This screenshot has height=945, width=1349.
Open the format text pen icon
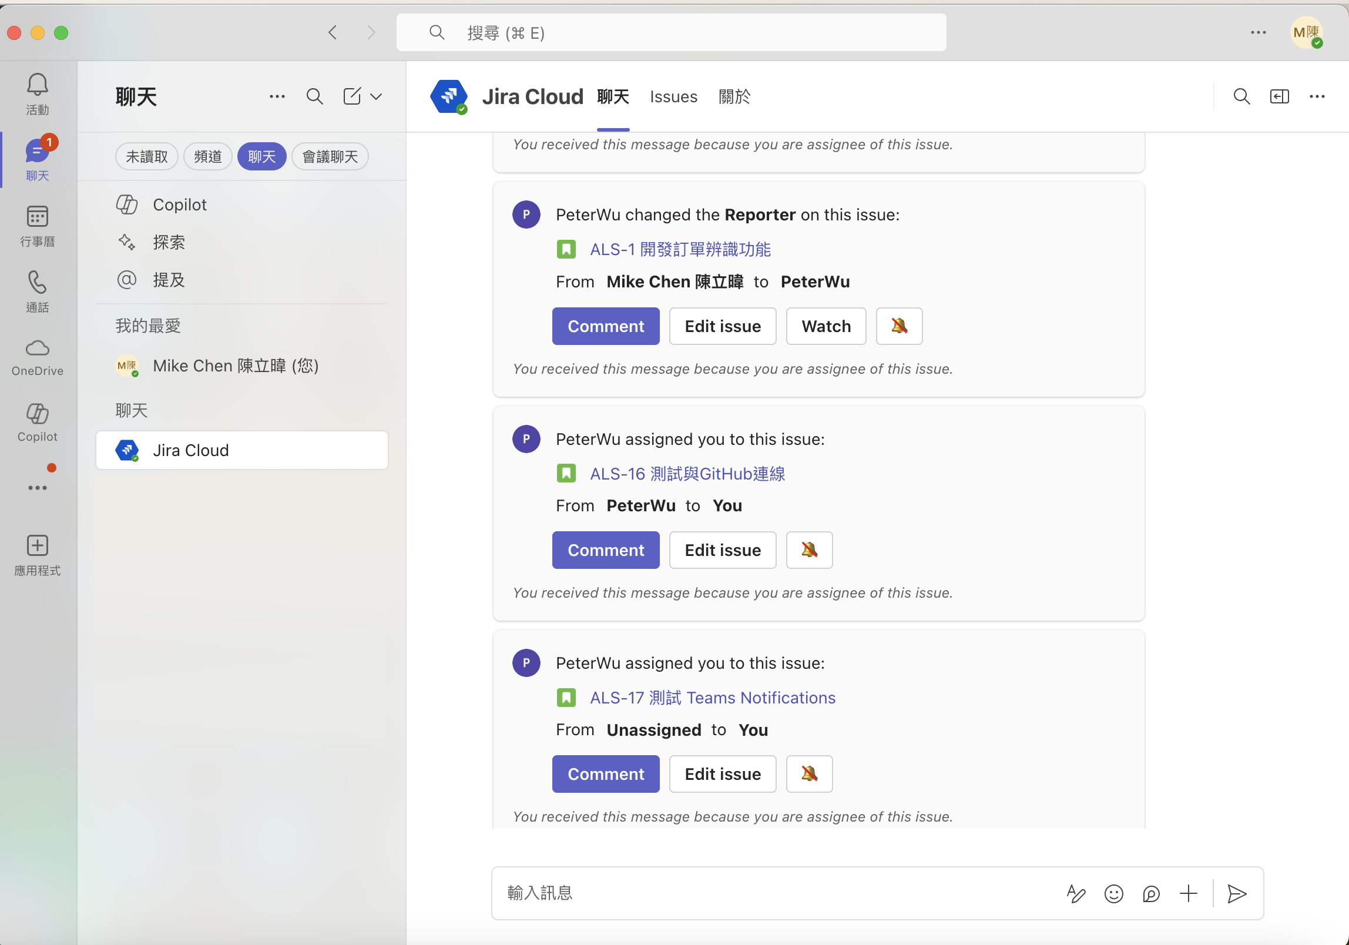(1076, 894)
